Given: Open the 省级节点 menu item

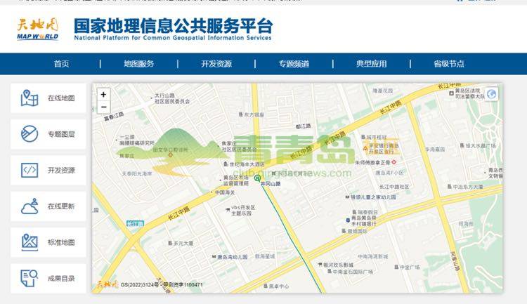Looking at the screenshot, I should 449,64.
